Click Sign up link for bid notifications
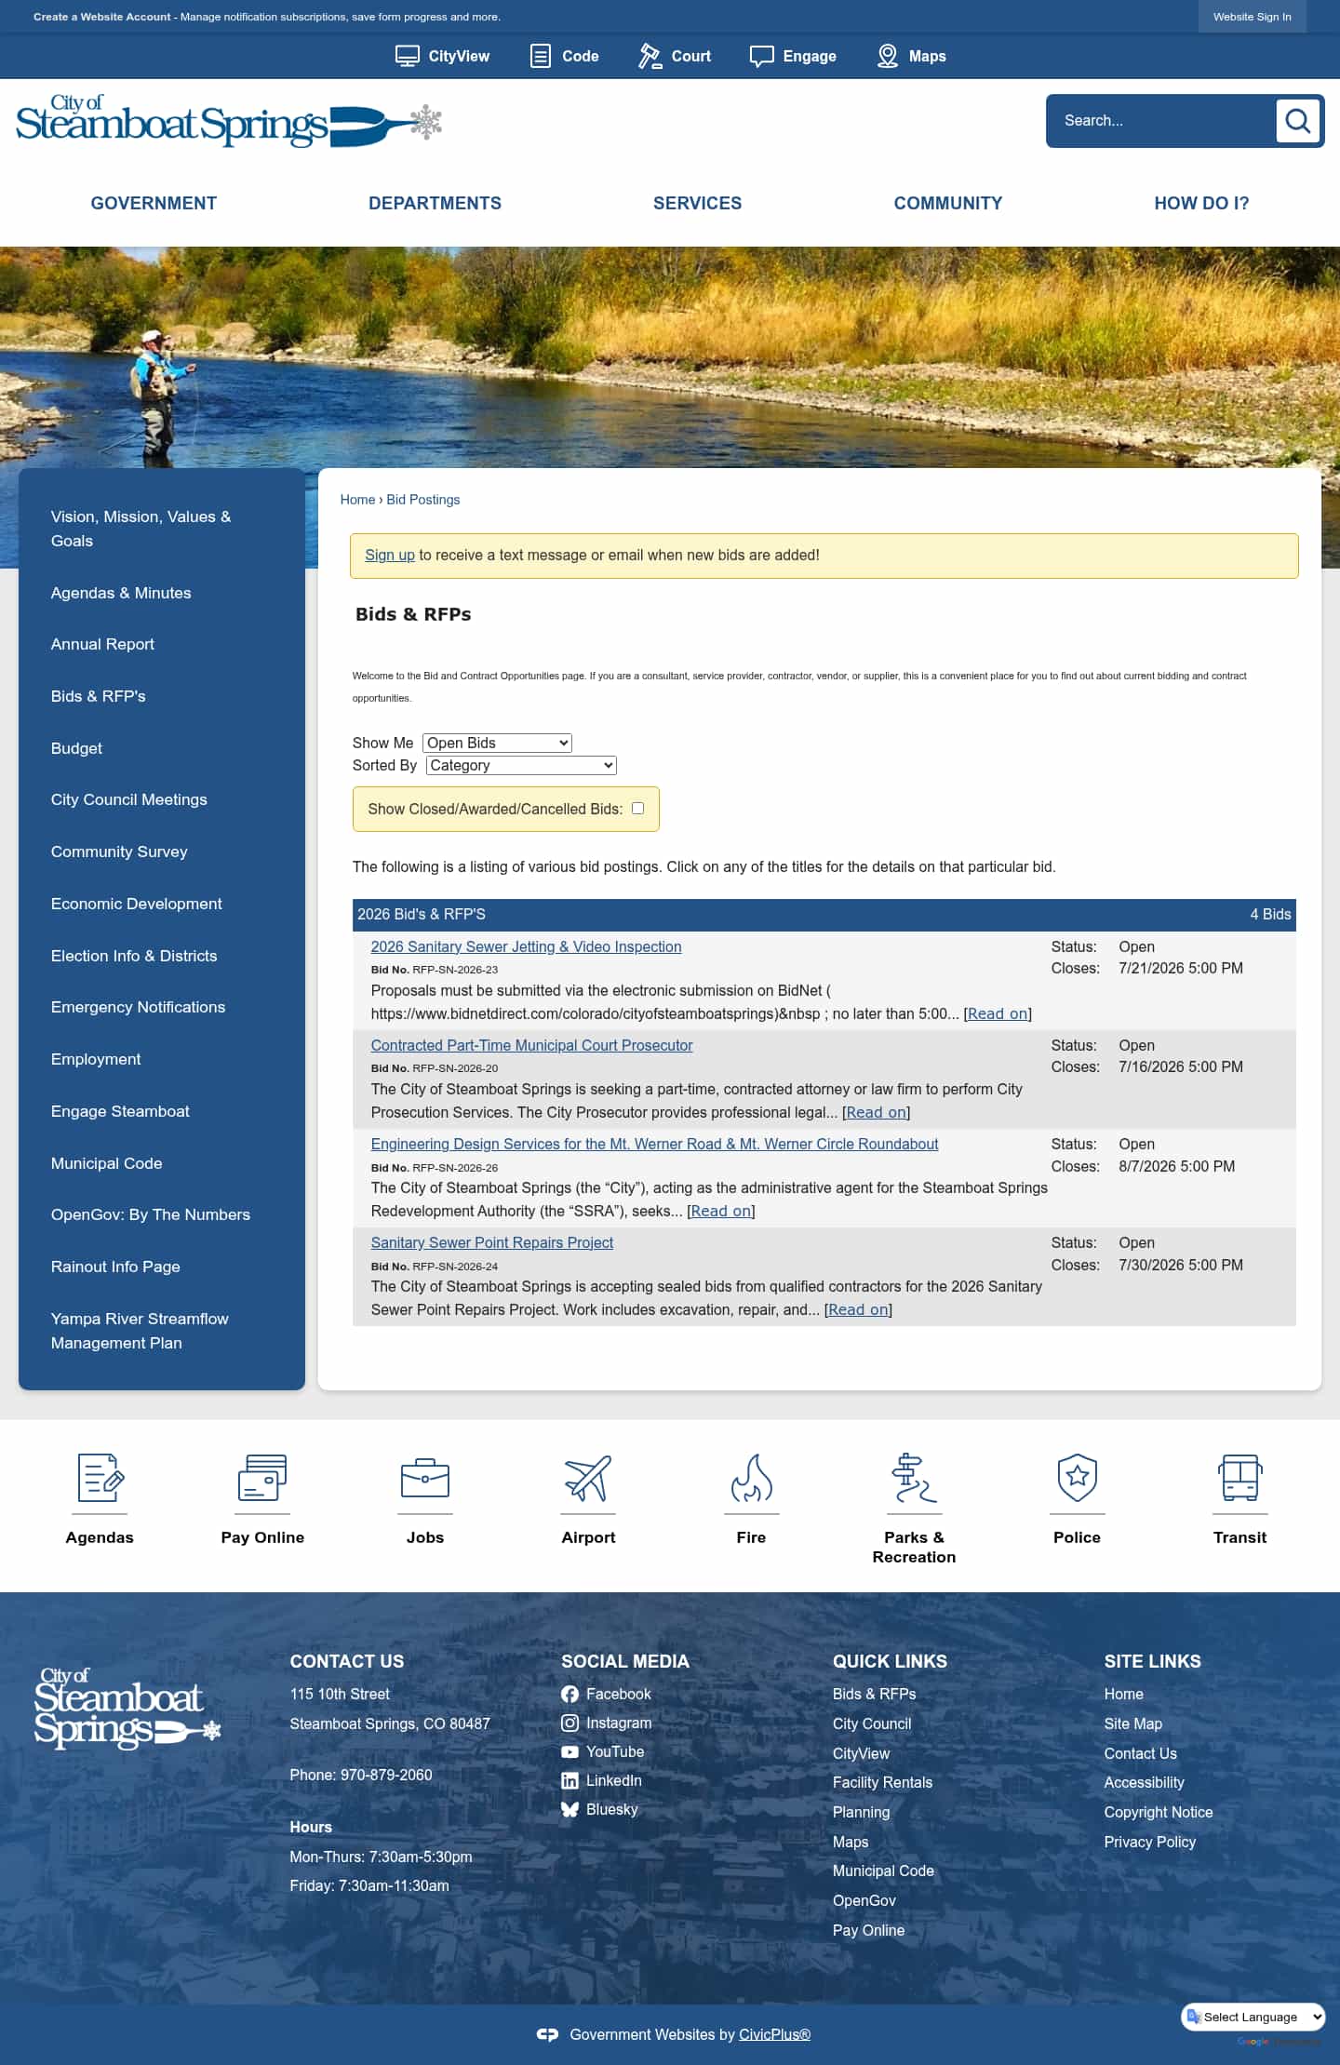This screenshot has height=2065, width=1340. tap(390, 555)
